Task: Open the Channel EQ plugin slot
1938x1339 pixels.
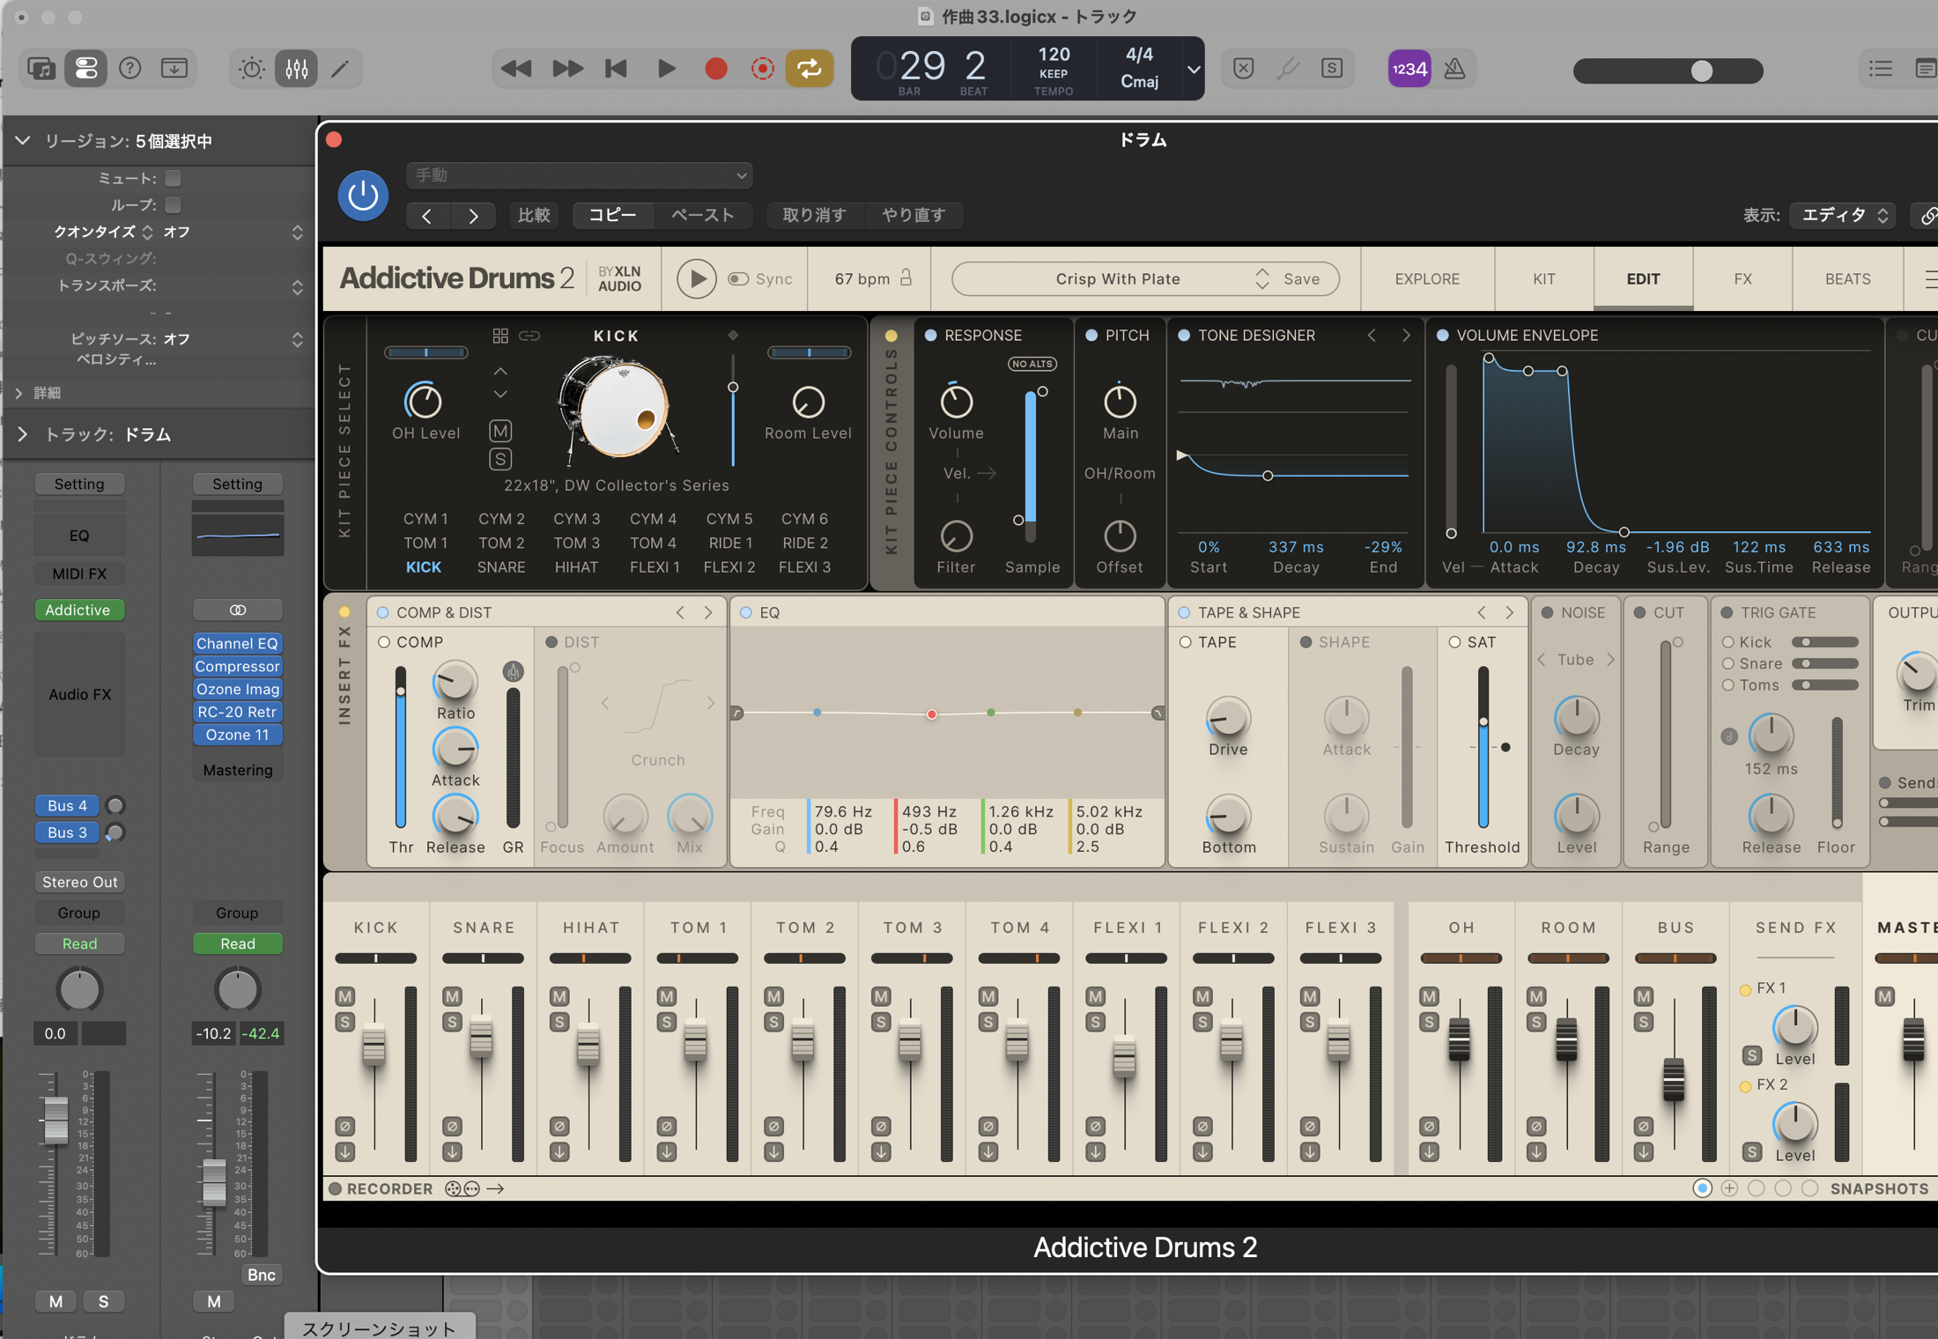Action: (238, 644)
